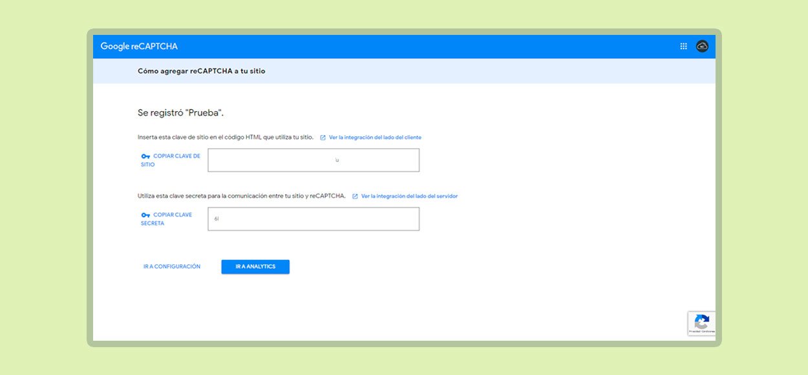The width and height of the screenshot is (808, 375).
Task: Copy the secret key via COPIAR CLAVE SECRETA
Action: tap(167, 219)
